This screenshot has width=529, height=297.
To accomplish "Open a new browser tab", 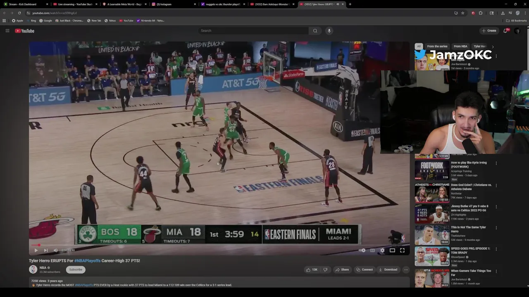I will click(x=350, y=4).
